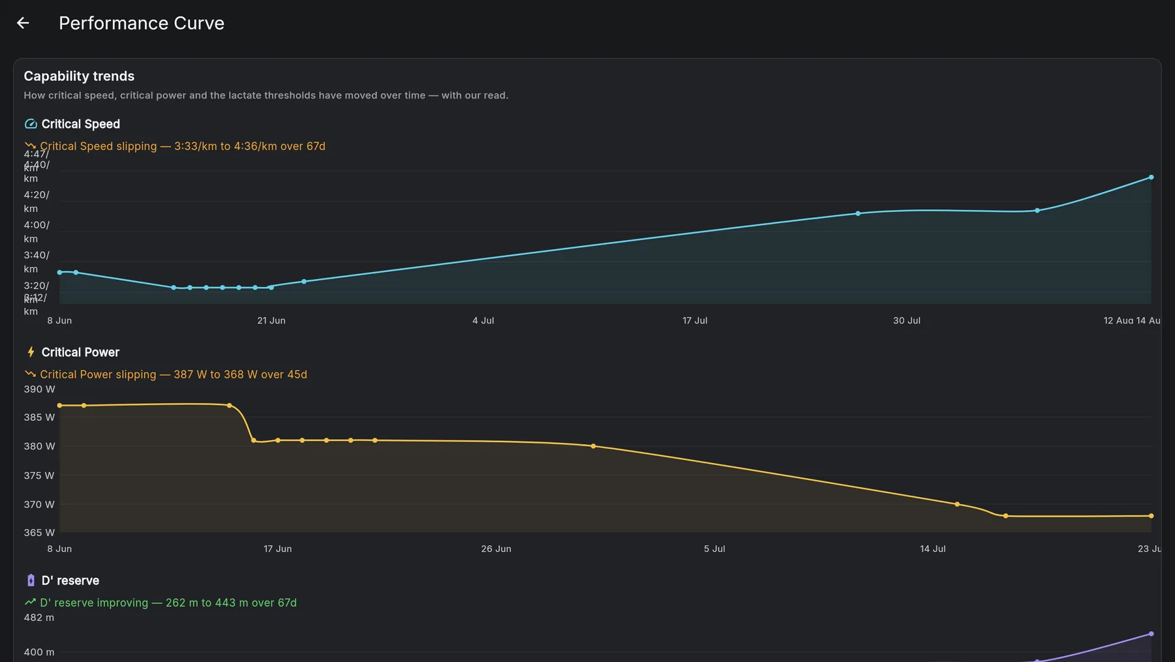Select the 'Performance Curve' page title
The image size is (1175, 662).
[142, 23]
